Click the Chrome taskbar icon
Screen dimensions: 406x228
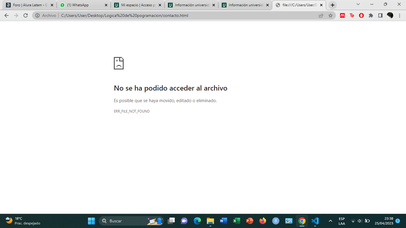coord(302,221)
